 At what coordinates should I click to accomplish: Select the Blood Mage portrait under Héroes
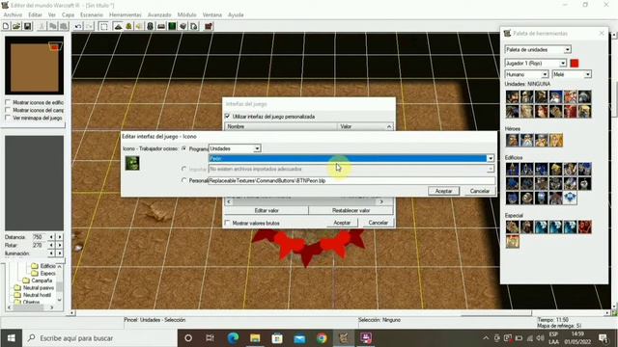pyautogui.click(x=556, y=140)
